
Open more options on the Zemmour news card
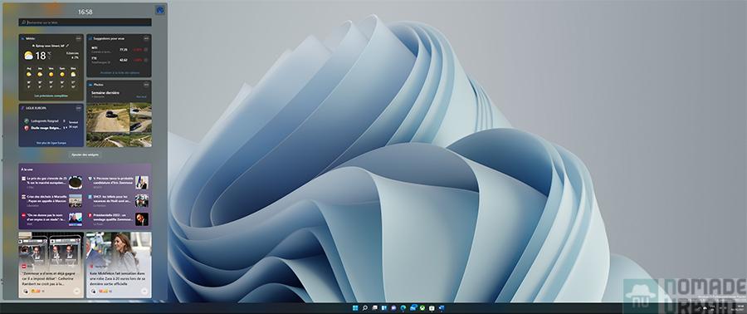coord(76,291)
